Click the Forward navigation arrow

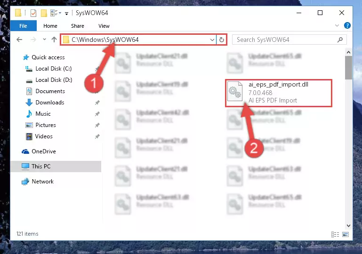tap(33, 40)
